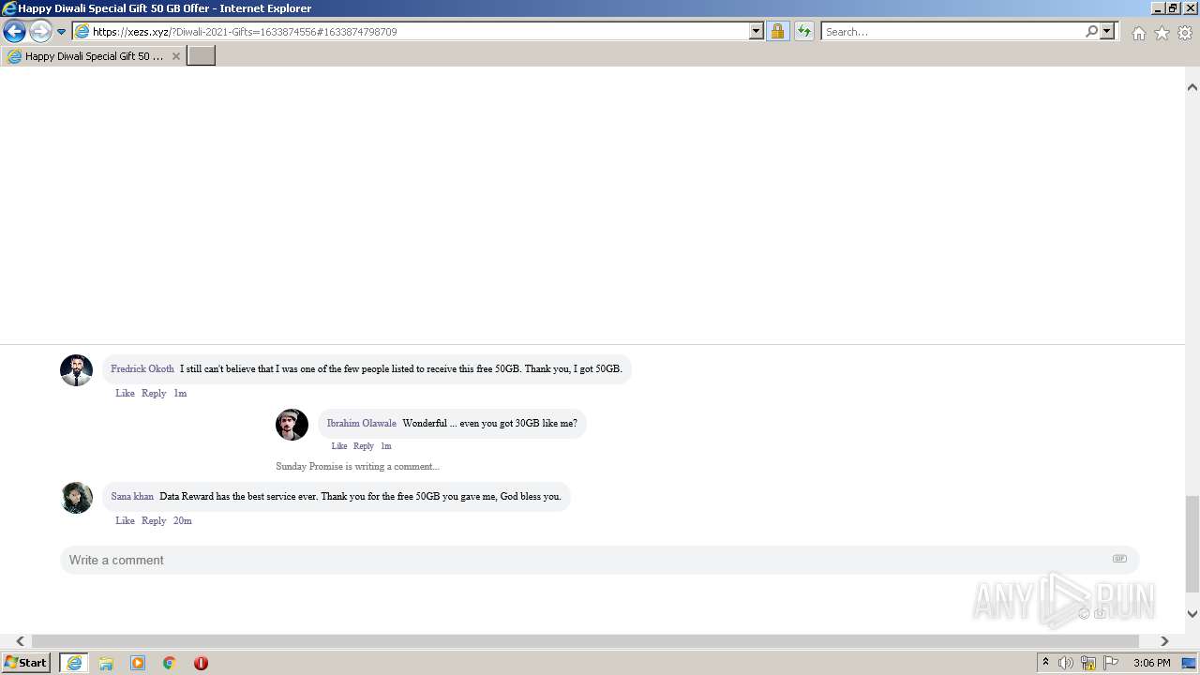Open search provider dropdown arrow

coord(1107,31)
